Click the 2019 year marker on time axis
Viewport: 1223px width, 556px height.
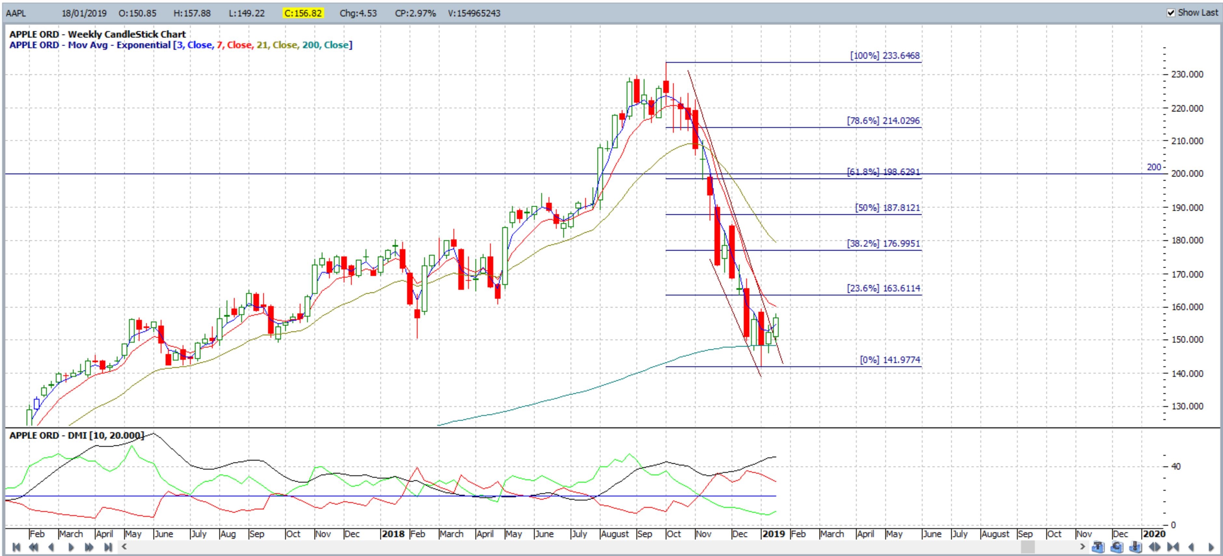click(x=773, y=534)
